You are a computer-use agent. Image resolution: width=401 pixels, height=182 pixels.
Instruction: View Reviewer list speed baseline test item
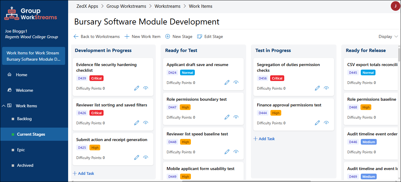(236, 152)
